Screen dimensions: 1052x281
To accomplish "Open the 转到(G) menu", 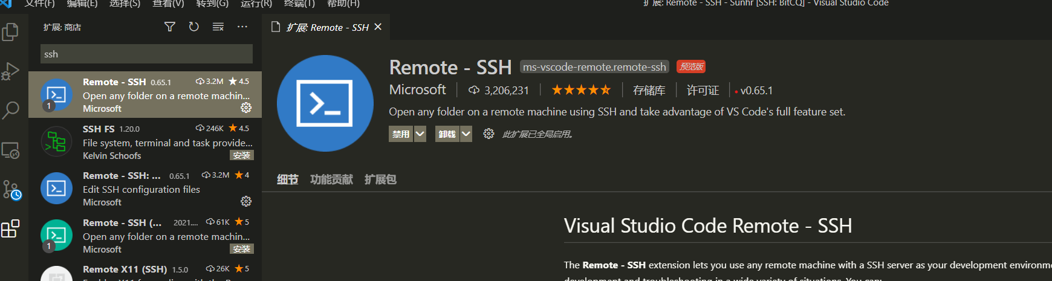I will tap(212, 4).
